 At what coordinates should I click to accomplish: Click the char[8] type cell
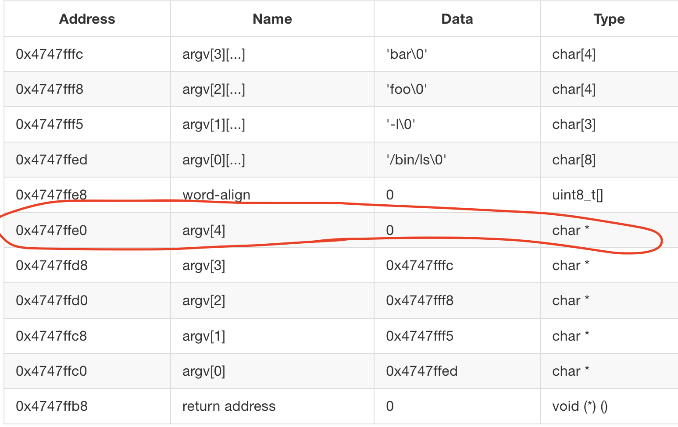click(609, 160)
